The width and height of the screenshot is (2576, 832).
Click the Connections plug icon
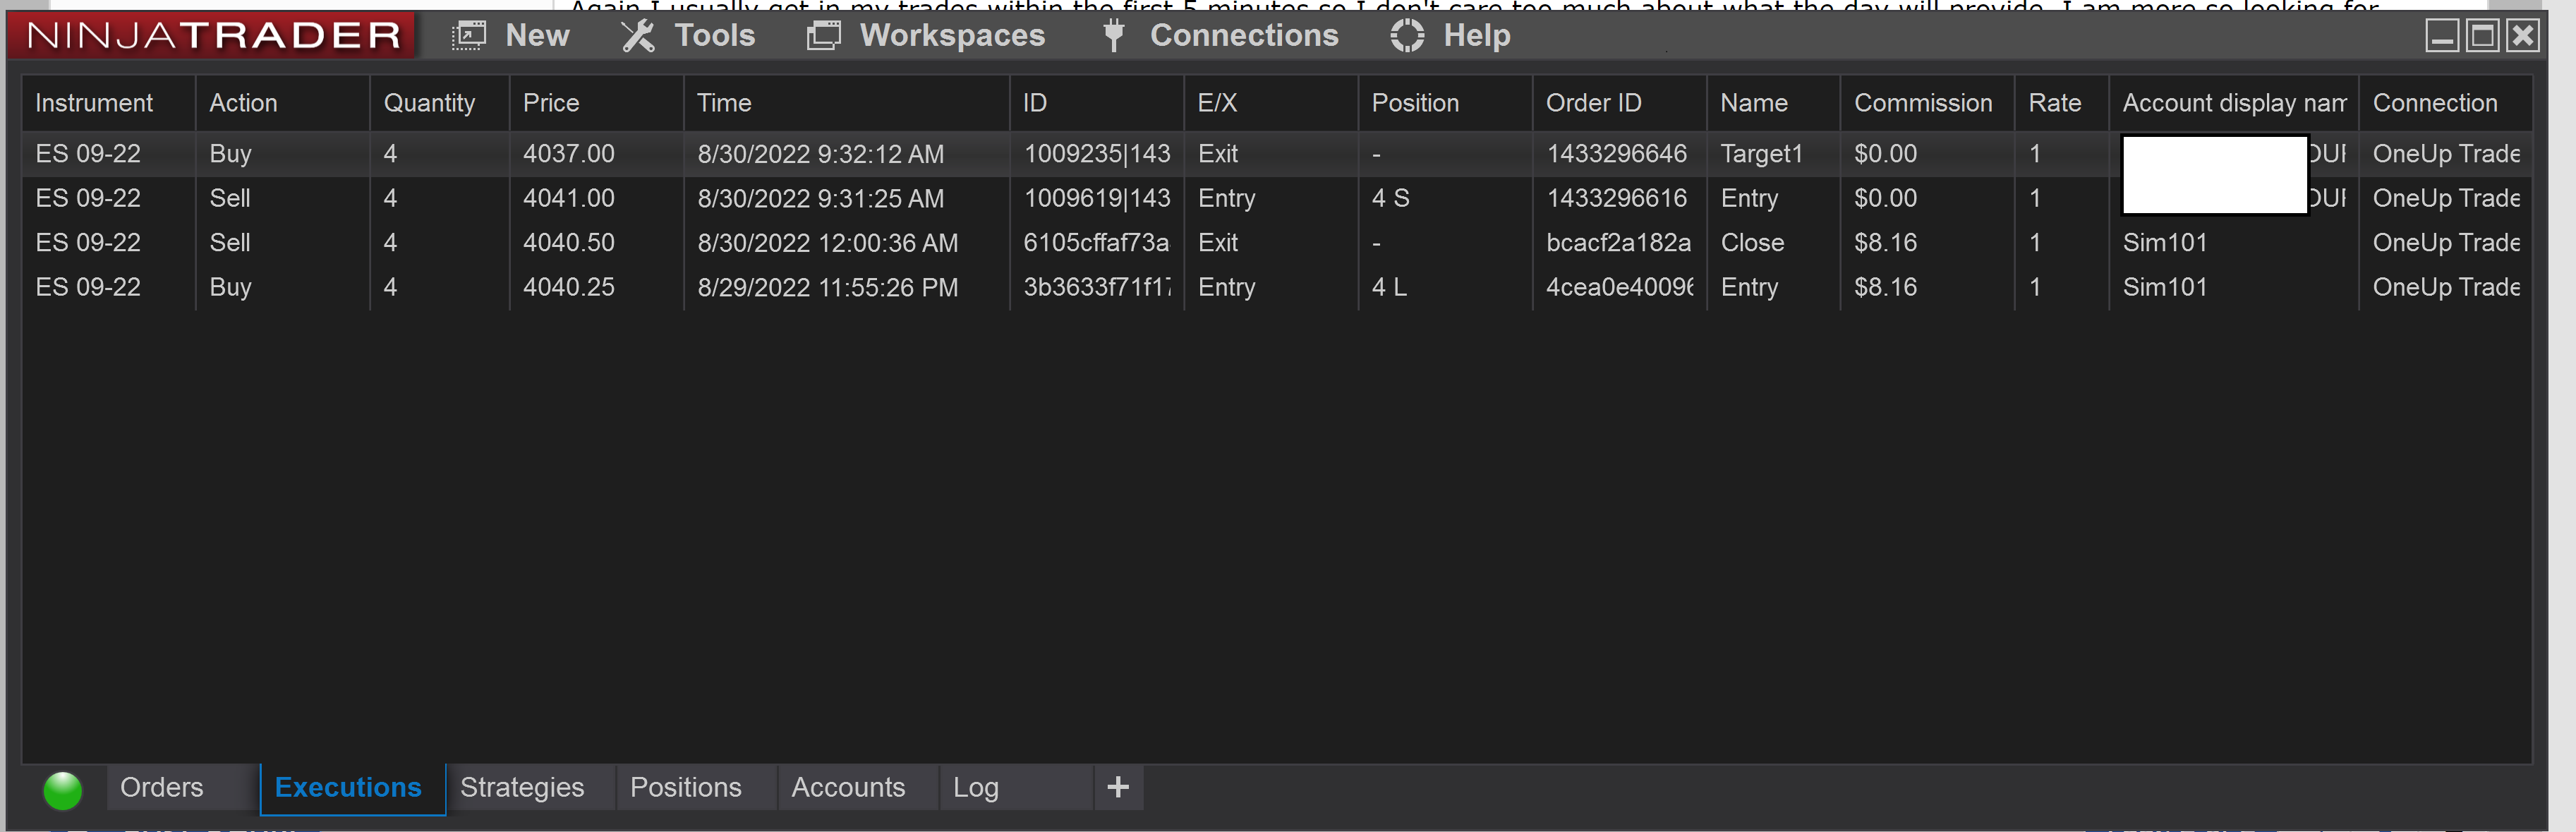[1113, 36]
